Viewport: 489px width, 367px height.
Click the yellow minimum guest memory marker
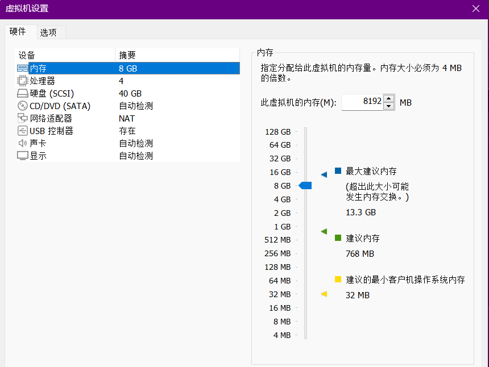(324, 294)
